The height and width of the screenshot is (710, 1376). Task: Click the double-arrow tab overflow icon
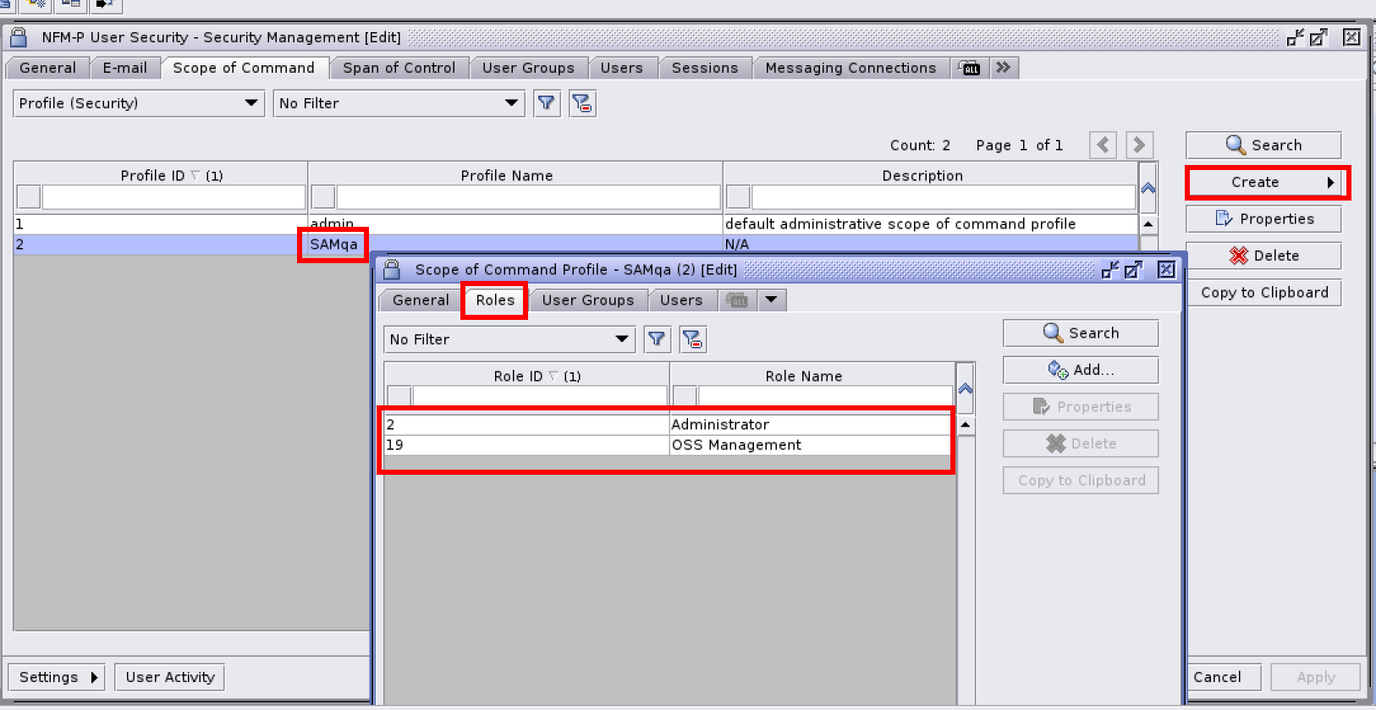(x=1004, y=68)
